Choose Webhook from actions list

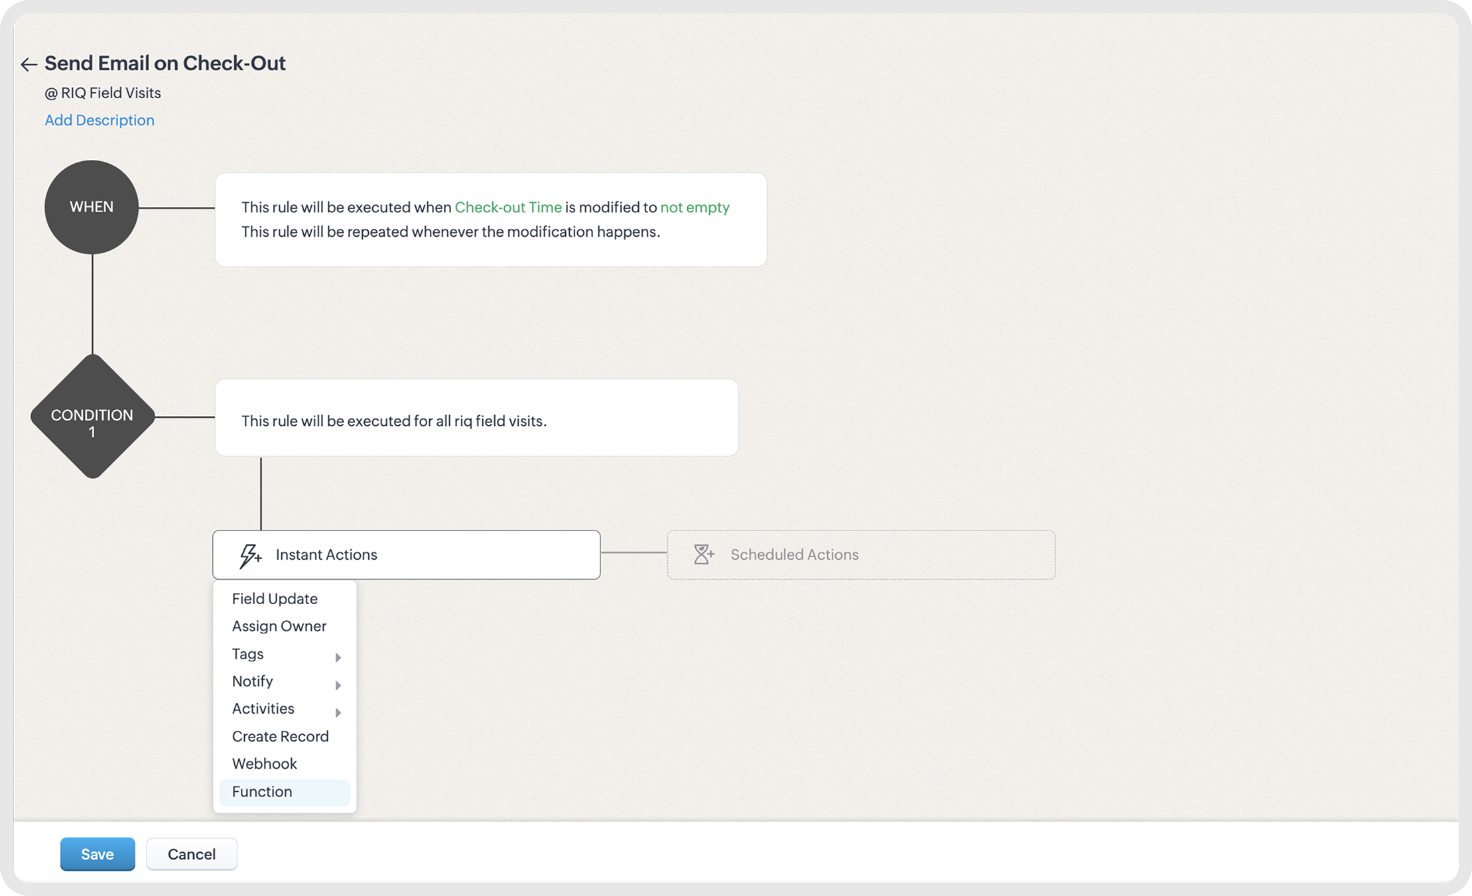point(265,763)
